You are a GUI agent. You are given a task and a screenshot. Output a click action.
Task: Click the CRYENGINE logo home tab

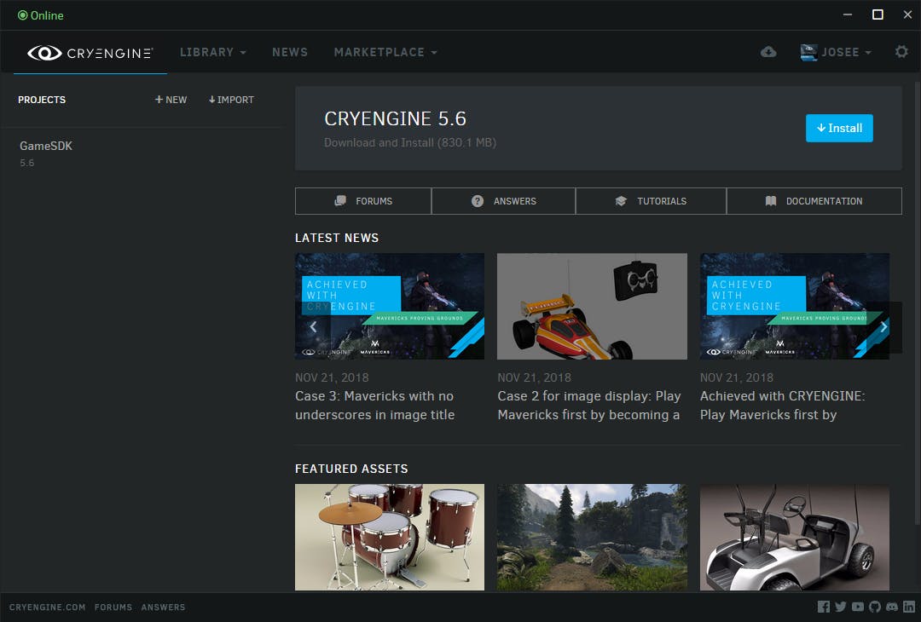coord(90,53)
